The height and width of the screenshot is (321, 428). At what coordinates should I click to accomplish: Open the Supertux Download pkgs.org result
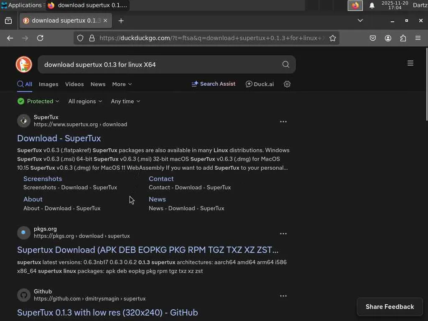[x=148, y=250]
